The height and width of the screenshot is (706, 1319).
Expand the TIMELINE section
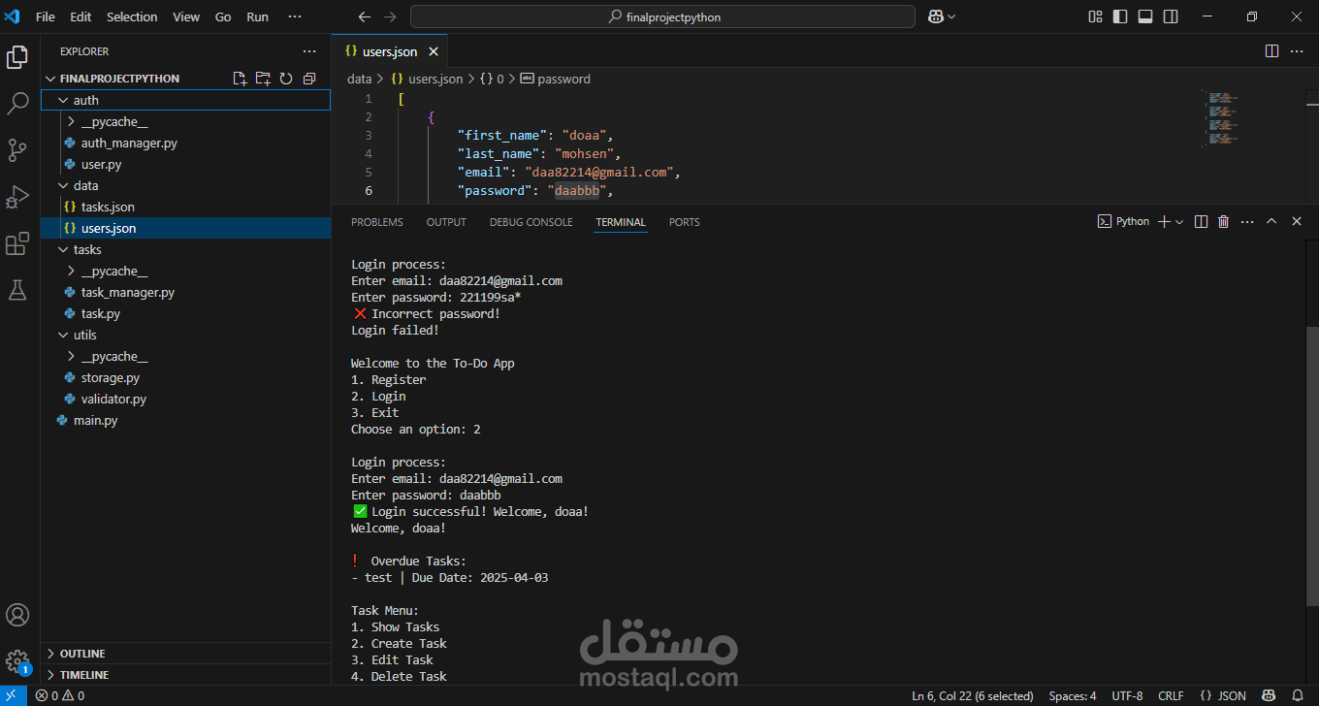[x=185, y=675]
